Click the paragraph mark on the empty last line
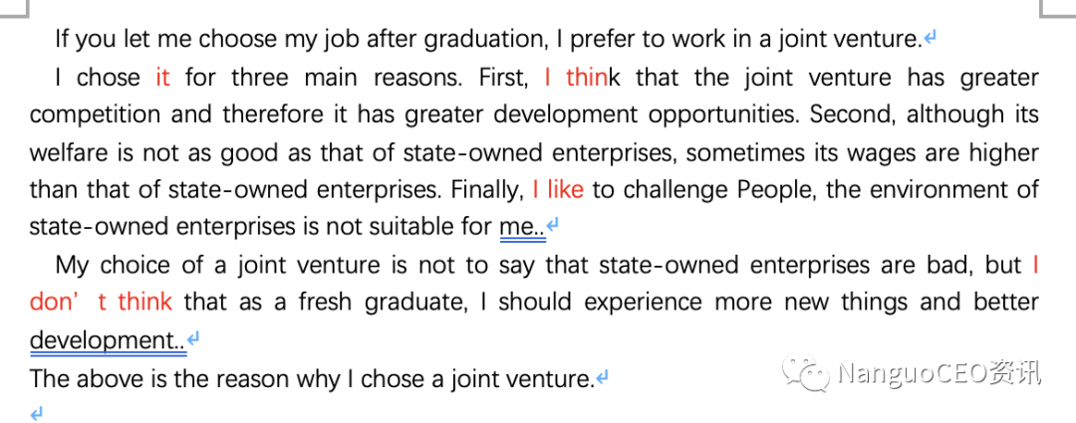The height and width of the screenshot is (423, 1076). tap(37, 413)
